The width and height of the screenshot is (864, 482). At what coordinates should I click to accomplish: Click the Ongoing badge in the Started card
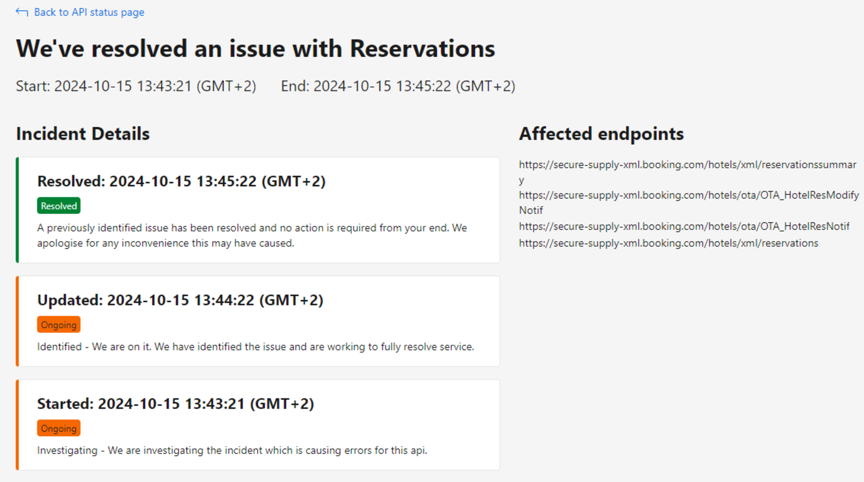59,429
